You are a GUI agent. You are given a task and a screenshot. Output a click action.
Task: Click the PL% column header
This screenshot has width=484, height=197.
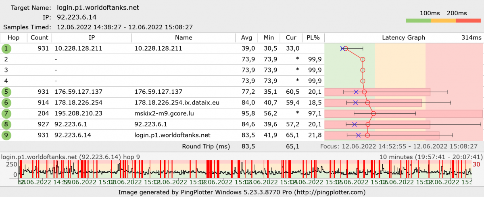click(x=313, y=38)
